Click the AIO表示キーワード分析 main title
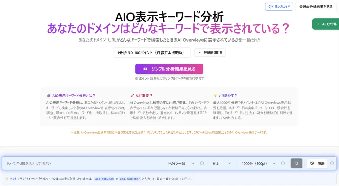Screen dimensions: 339x186 pos(169,17)
